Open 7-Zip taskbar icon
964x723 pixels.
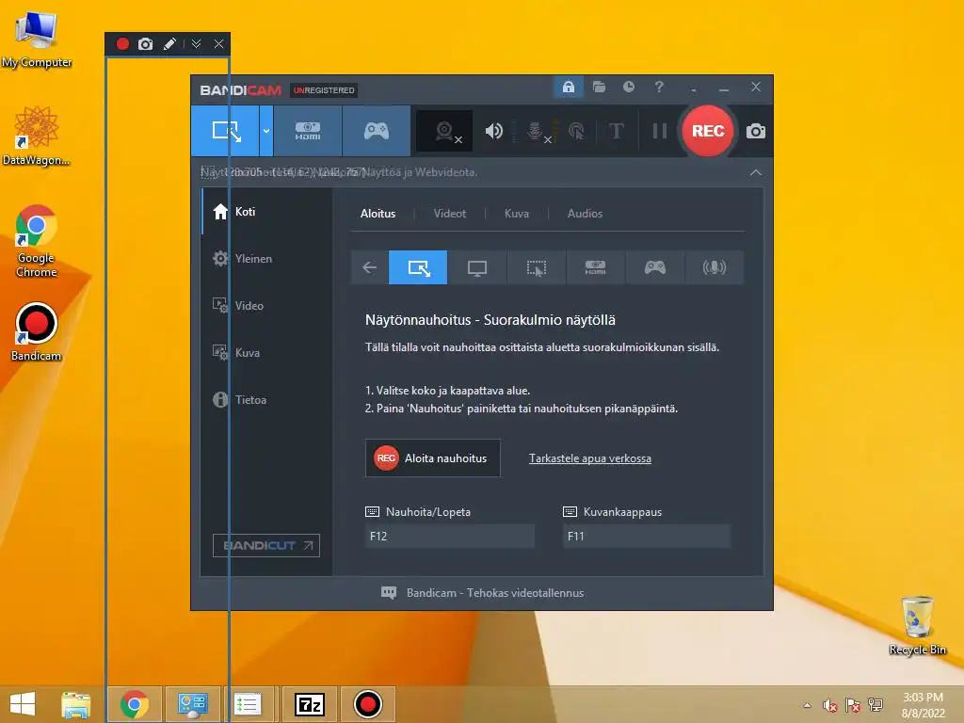click(x=309, y=704)
